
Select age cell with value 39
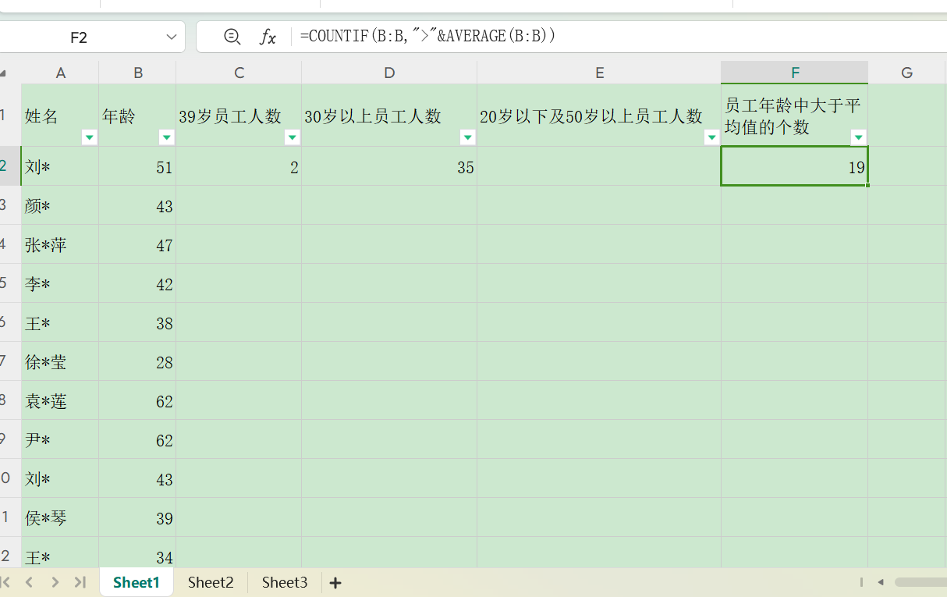pyautogui.click(x=138, y=517)
